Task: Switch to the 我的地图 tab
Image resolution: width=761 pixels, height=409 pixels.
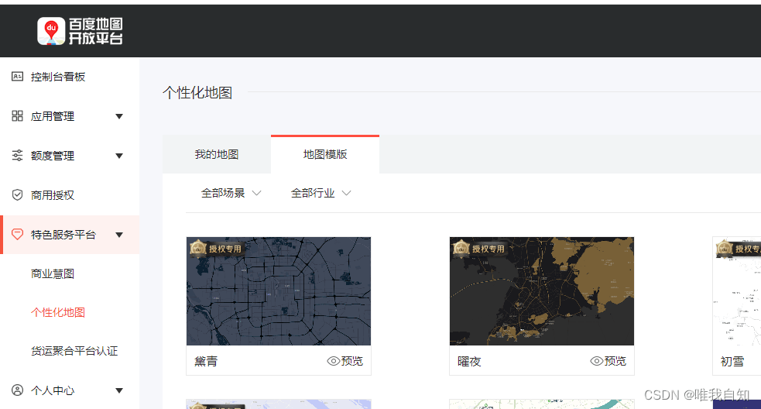Action: click(x=217, y=154)
